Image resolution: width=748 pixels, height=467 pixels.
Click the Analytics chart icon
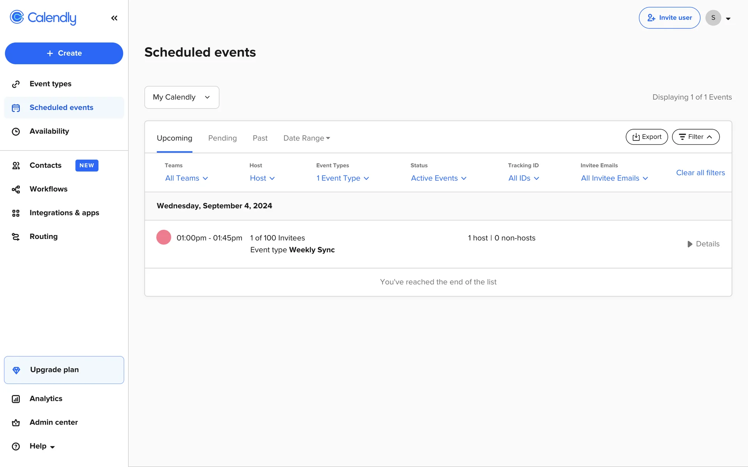coord(16,399)
